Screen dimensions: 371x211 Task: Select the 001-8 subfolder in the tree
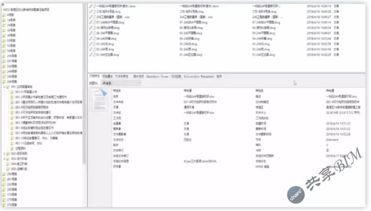(34, 128)
